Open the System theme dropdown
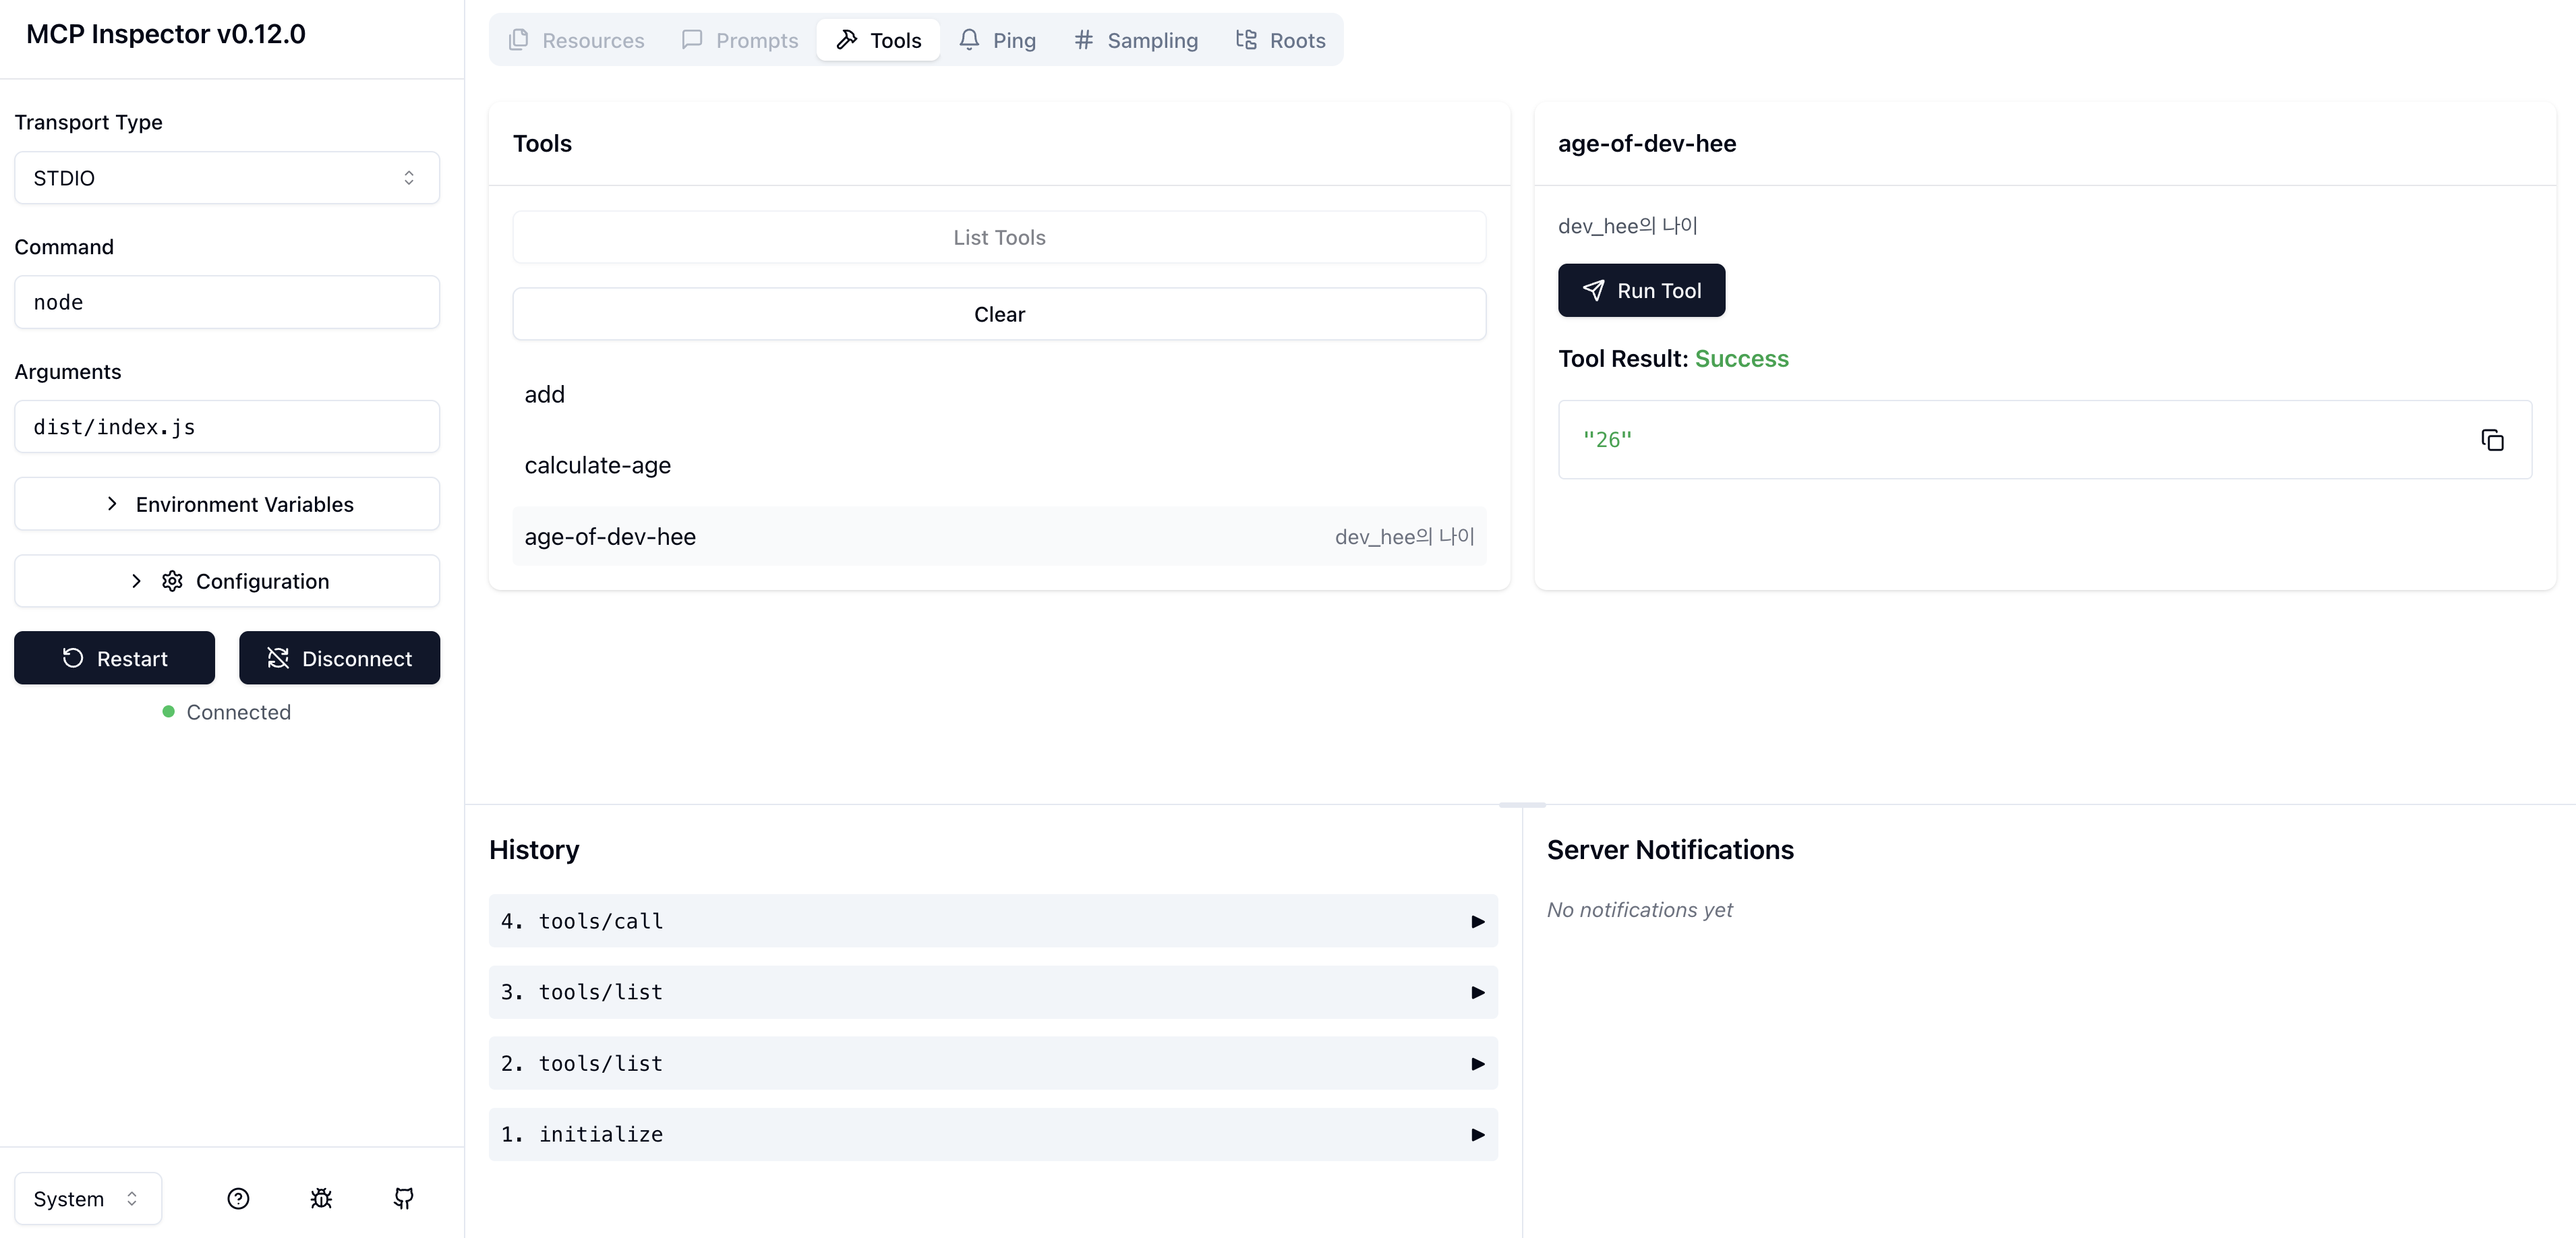Screen dimensions: 2576x1238 [87, 1198]
